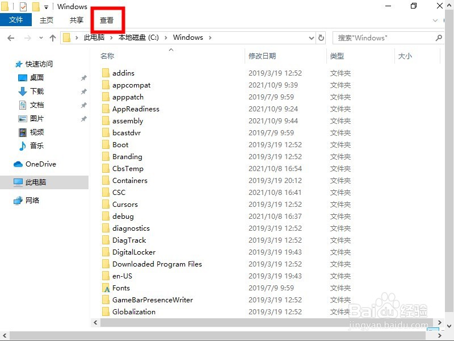Click file list scroll right arrow

coord(439,322)
